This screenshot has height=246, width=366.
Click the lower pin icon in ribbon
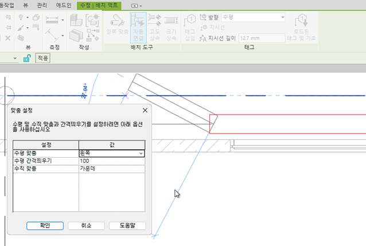click(8, 28)
